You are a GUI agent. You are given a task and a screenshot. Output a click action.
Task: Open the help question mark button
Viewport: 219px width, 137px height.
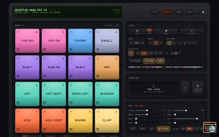pyautogui.click(x=198, y=12)
